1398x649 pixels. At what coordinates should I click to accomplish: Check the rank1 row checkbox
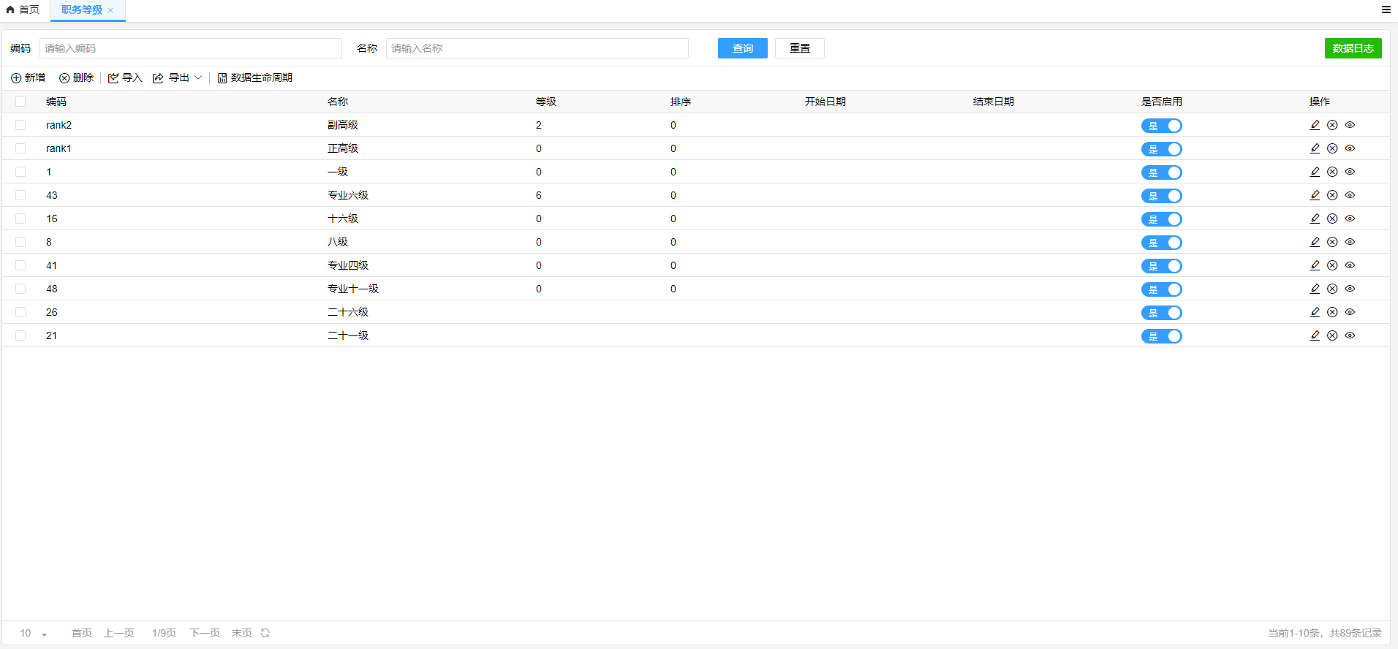click(20, 148)
